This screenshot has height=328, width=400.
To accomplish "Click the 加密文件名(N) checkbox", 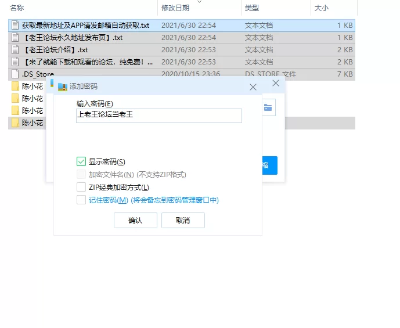I will [81, 174].
